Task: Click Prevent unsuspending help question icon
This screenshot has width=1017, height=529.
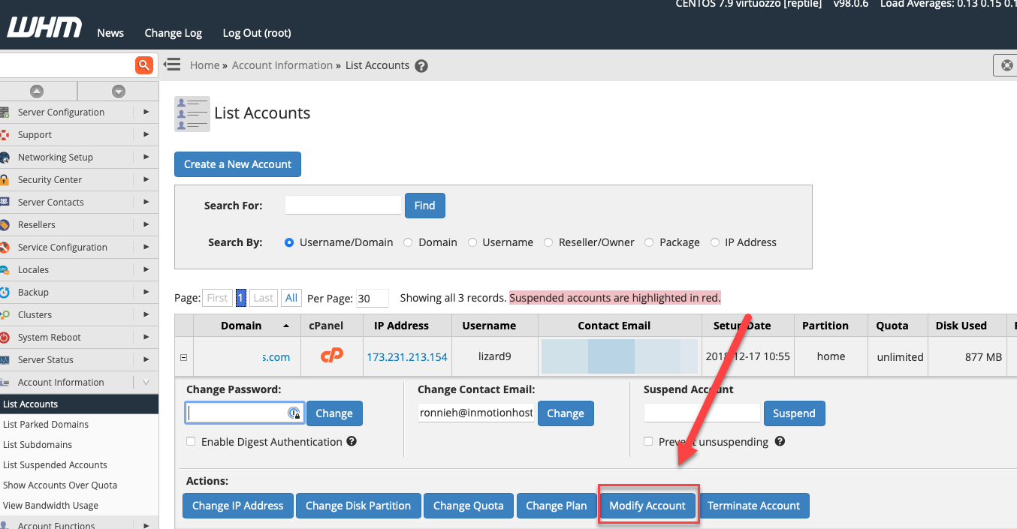Action: (780, 441)
